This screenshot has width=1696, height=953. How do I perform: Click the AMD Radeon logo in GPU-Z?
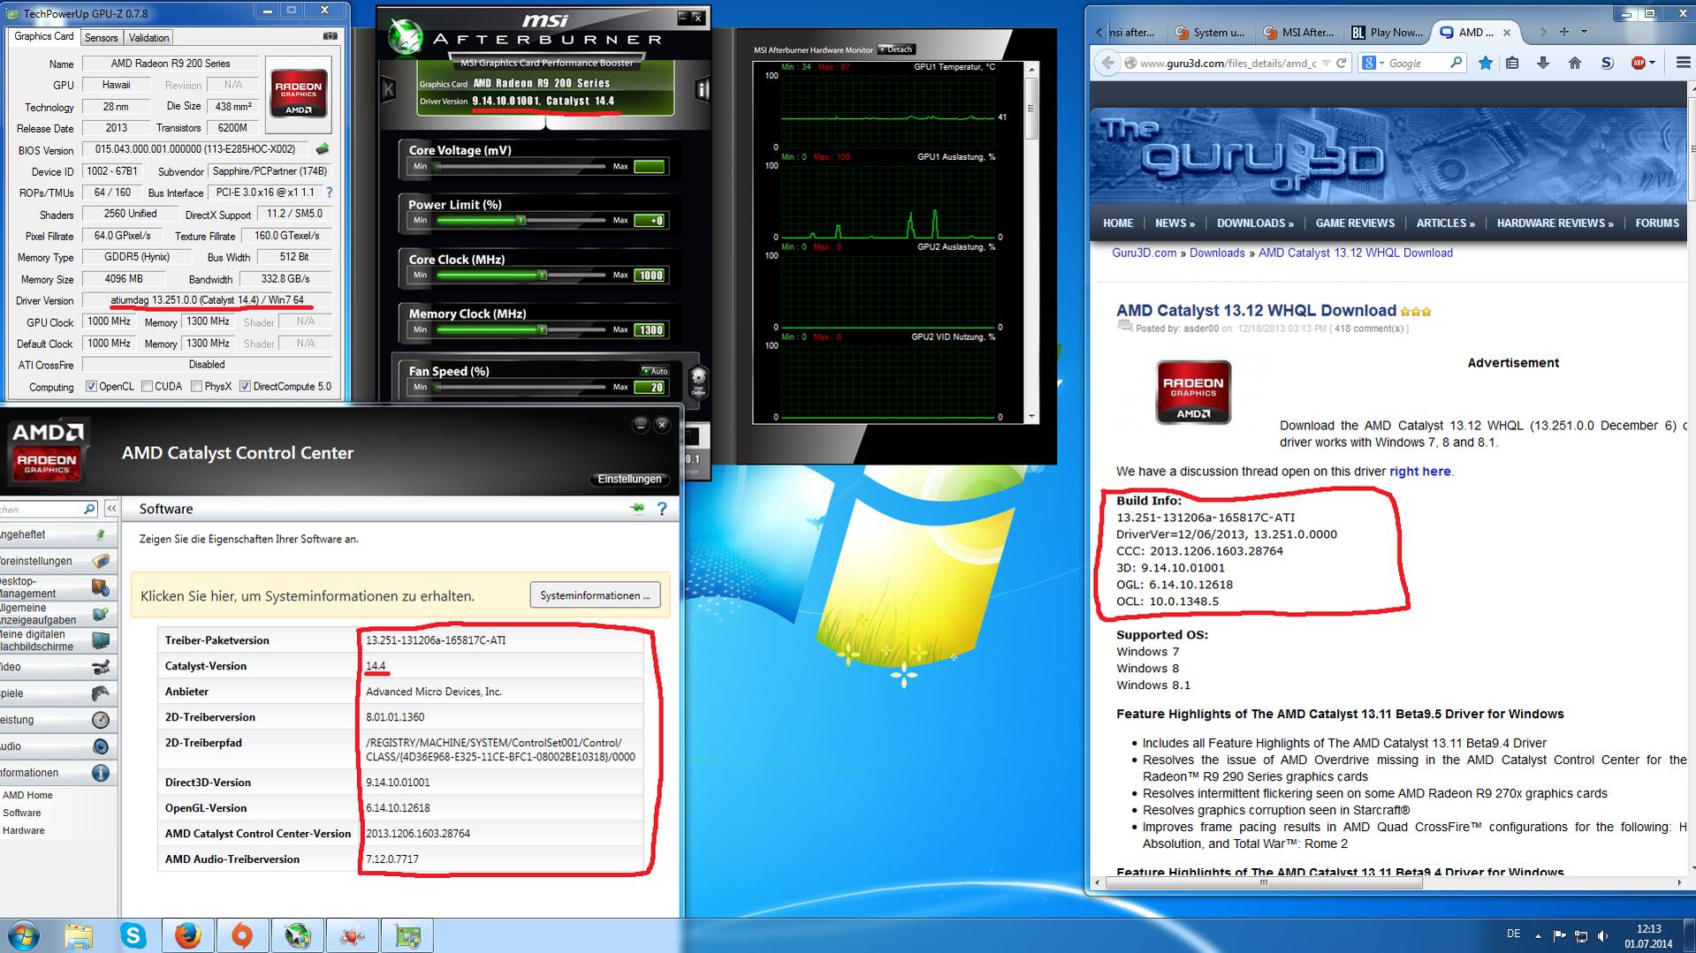[x=299, y=94]
